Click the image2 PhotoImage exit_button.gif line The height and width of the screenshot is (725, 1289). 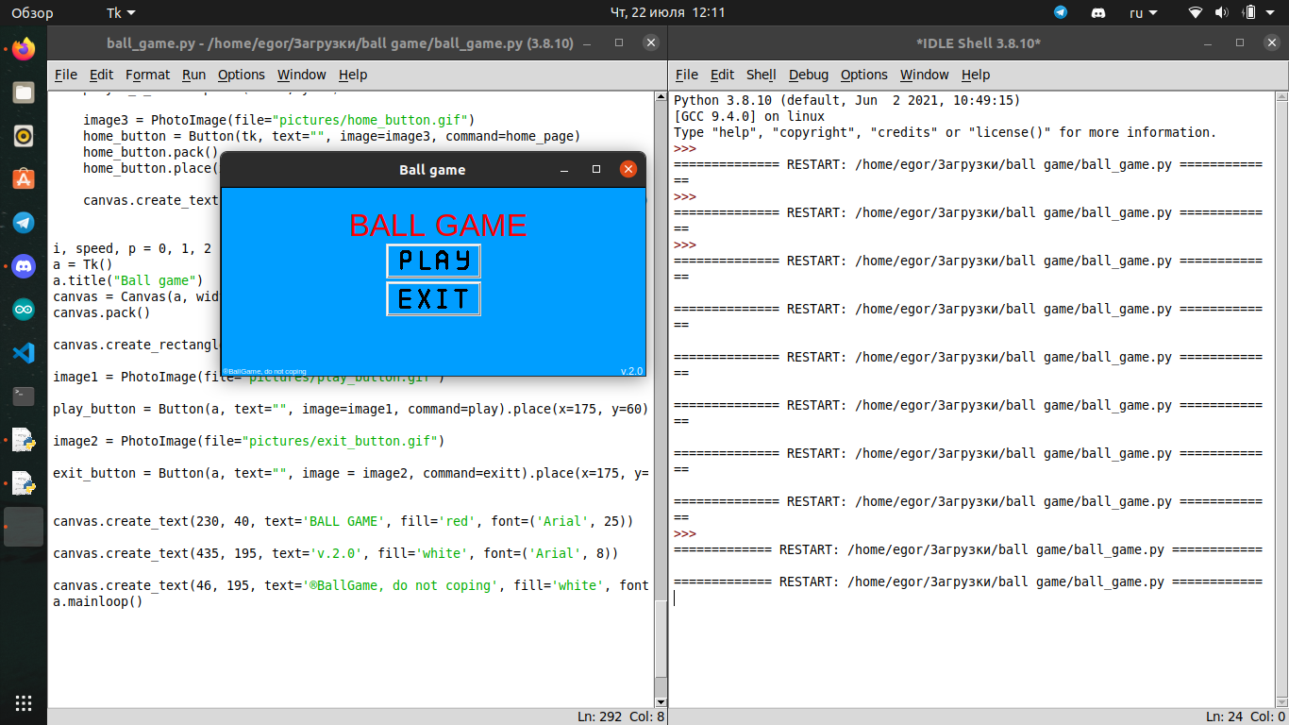click(x=249, y=441)
